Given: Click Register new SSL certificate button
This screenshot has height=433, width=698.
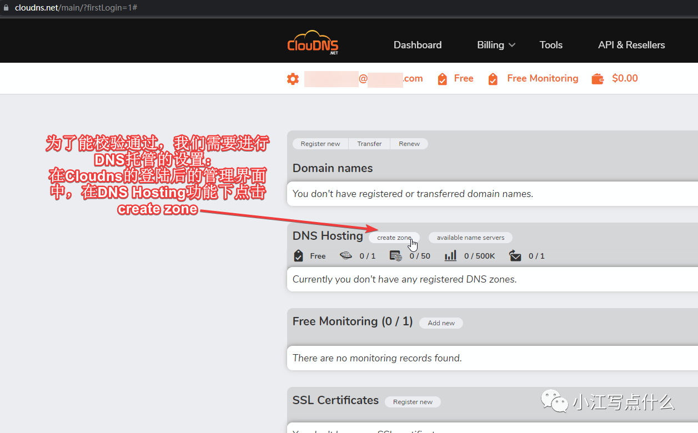Looking at the screenshot, I should click(413, 402).
